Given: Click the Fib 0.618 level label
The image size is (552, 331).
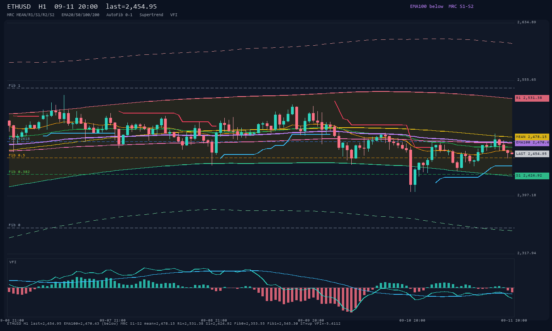Looking at the screenshot, I should tap(19, 139).
